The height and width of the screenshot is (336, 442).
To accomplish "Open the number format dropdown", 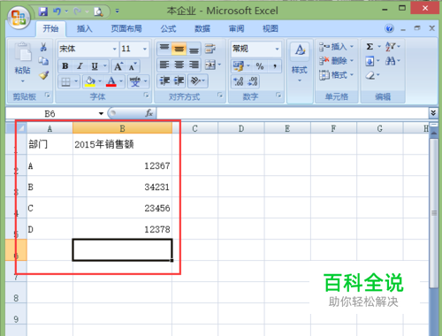I will tap(277, 49).
